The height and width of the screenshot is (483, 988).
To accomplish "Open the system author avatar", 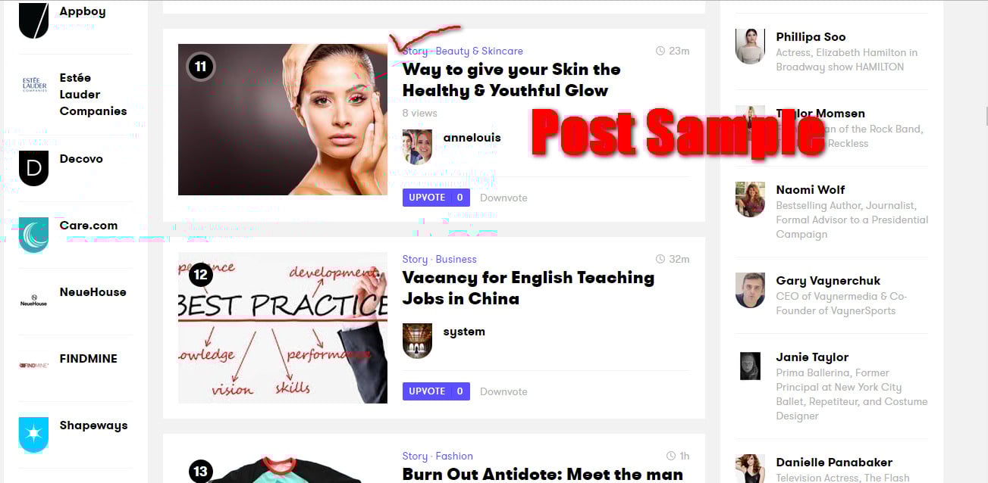I will click(x=417, y=341).
